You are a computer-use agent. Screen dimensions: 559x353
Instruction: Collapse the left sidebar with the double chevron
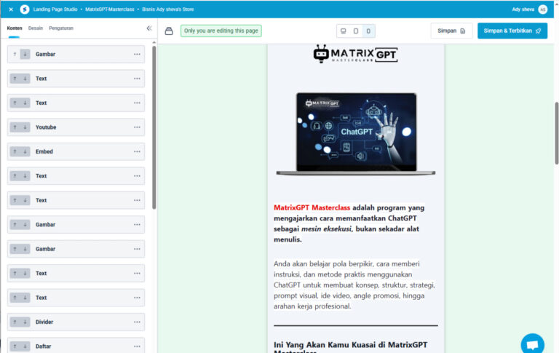pos(149,28)
